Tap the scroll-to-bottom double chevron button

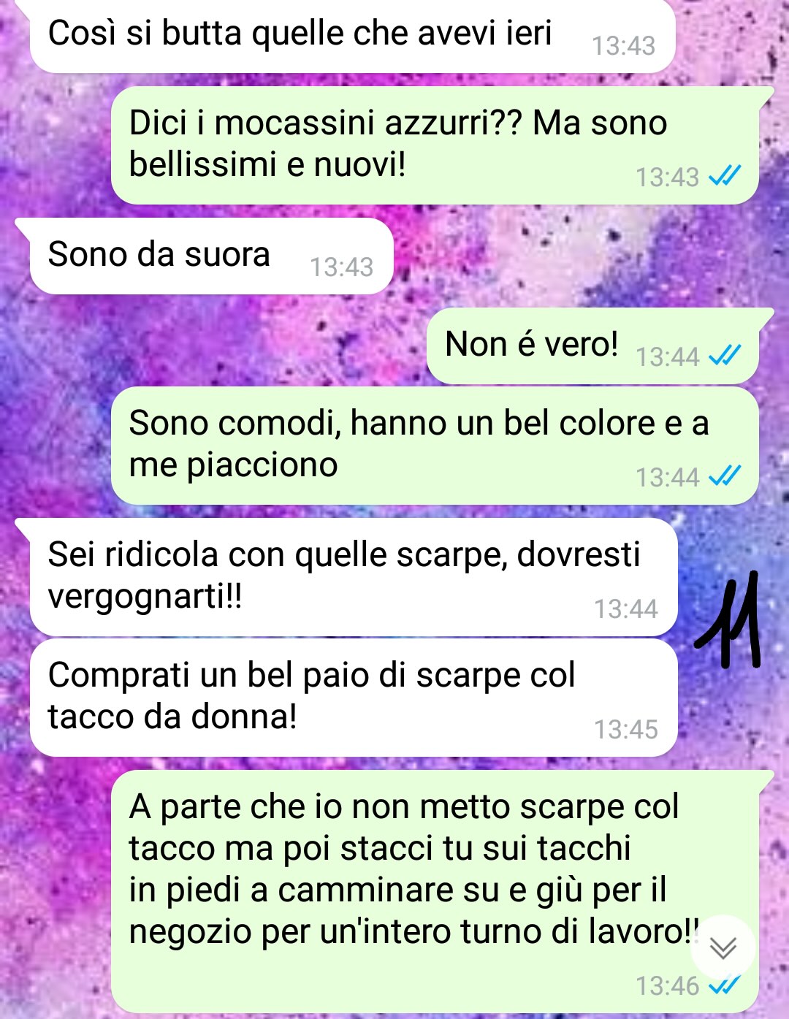click(x=723, y=947)
